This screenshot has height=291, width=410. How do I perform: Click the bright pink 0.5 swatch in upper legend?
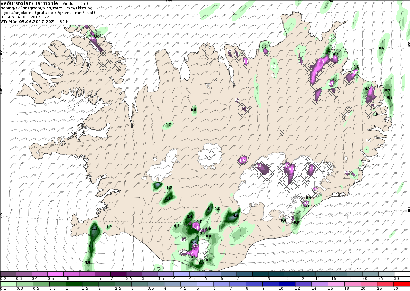coord(56,274)
